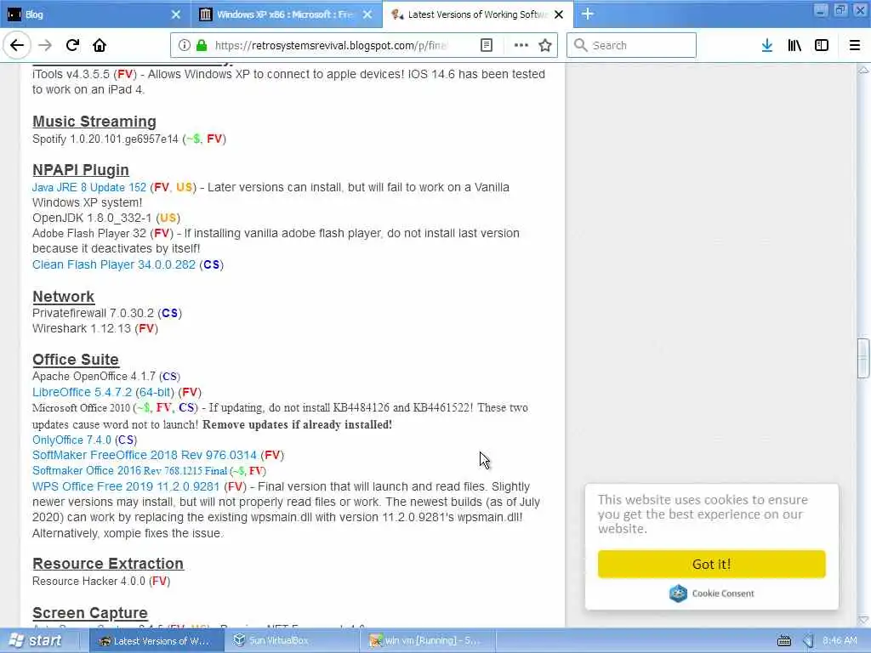Open Softmaker Office 2016 Rev 768.1215 link
The image size is (871, 653).
pos(129,471)
